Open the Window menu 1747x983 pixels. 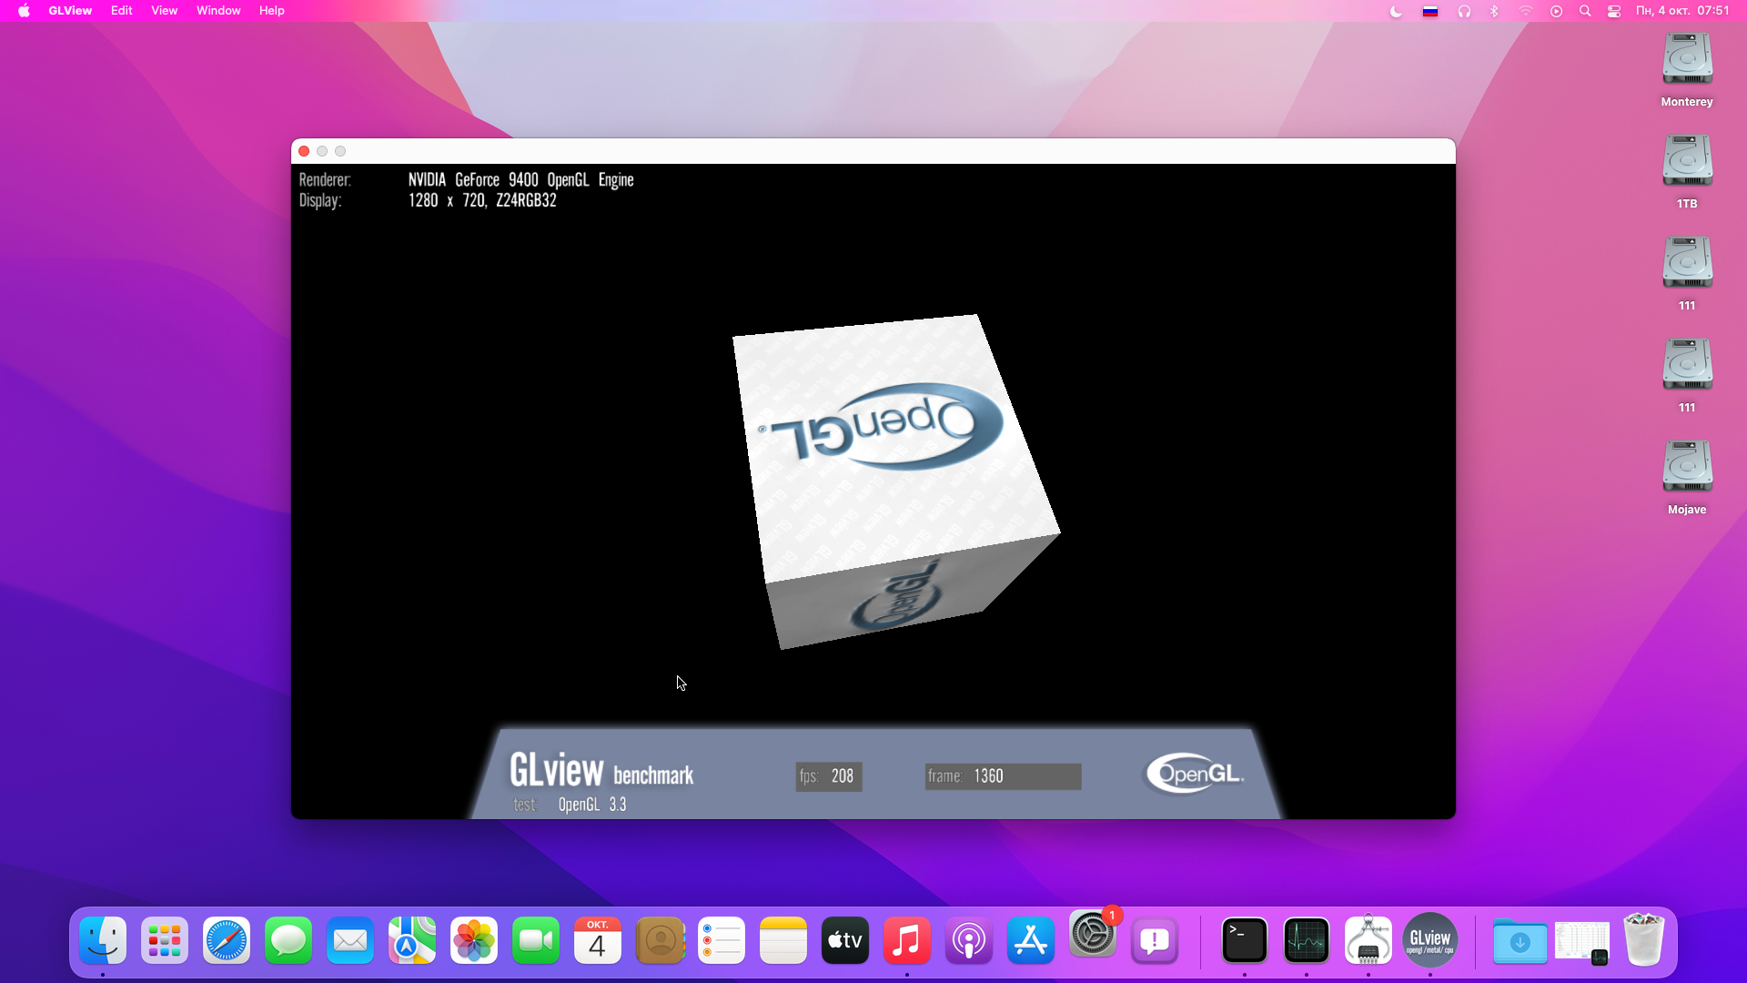[218, 11]
